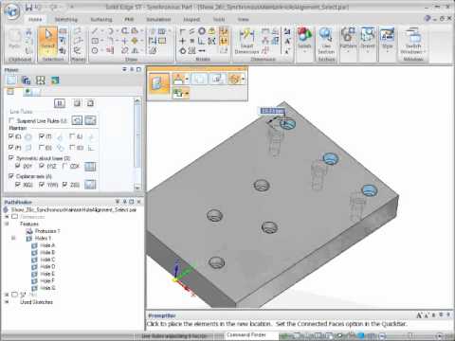This screenshot has width=455, height=341.
Task: Open the Line tool dropdown arrow
Action: tap(102, 31)
